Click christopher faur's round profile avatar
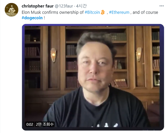Image resolution: width=167 pixels, height=133 pixels. 11,10
